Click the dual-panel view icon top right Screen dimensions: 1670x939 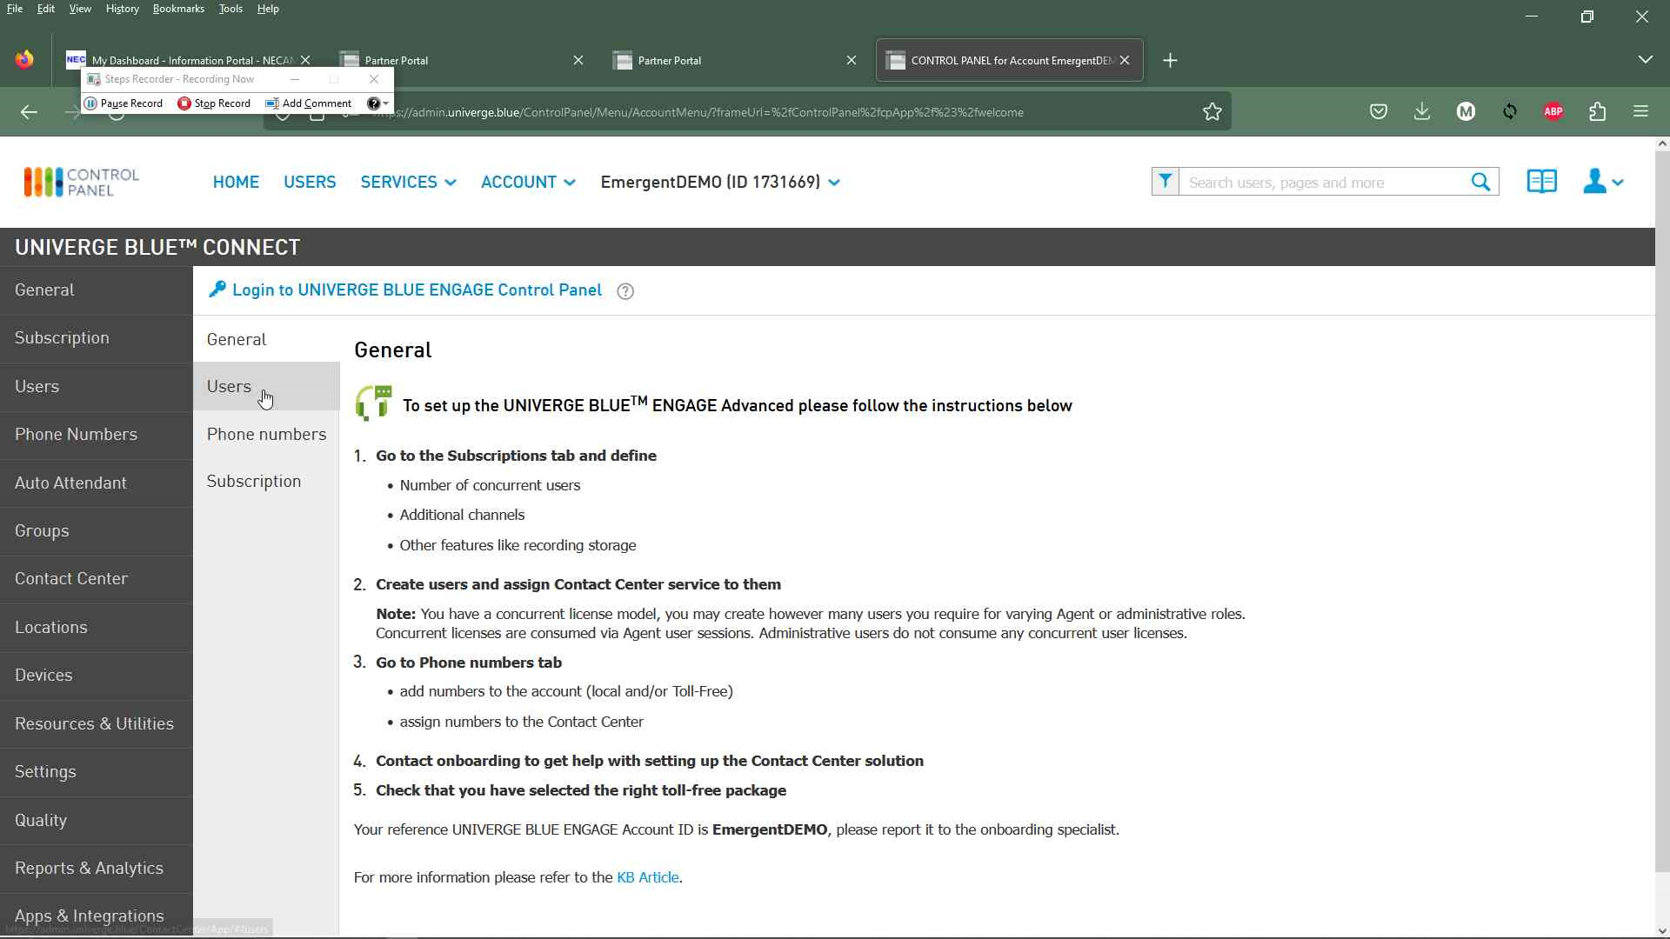tap(1543, 183)
